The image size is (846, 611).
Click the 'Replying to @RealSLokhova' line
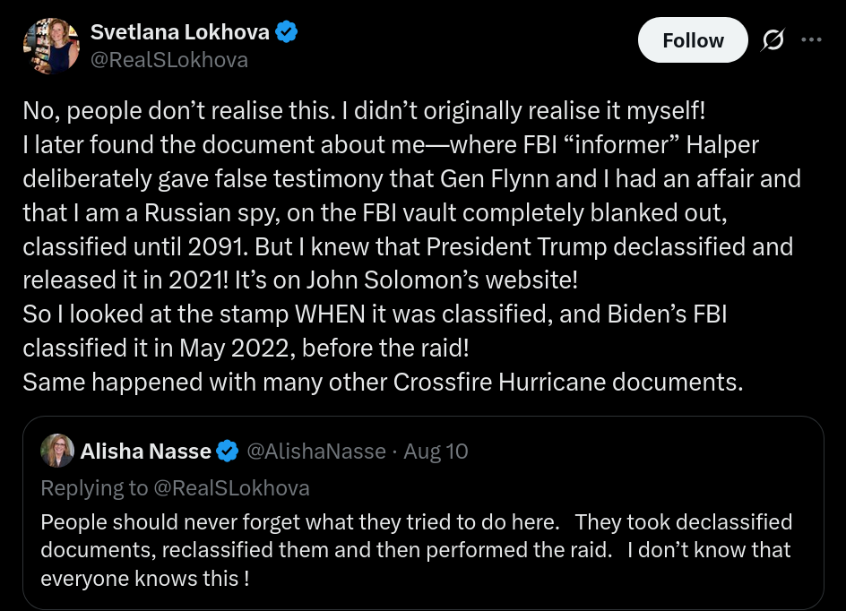(175, 487)
